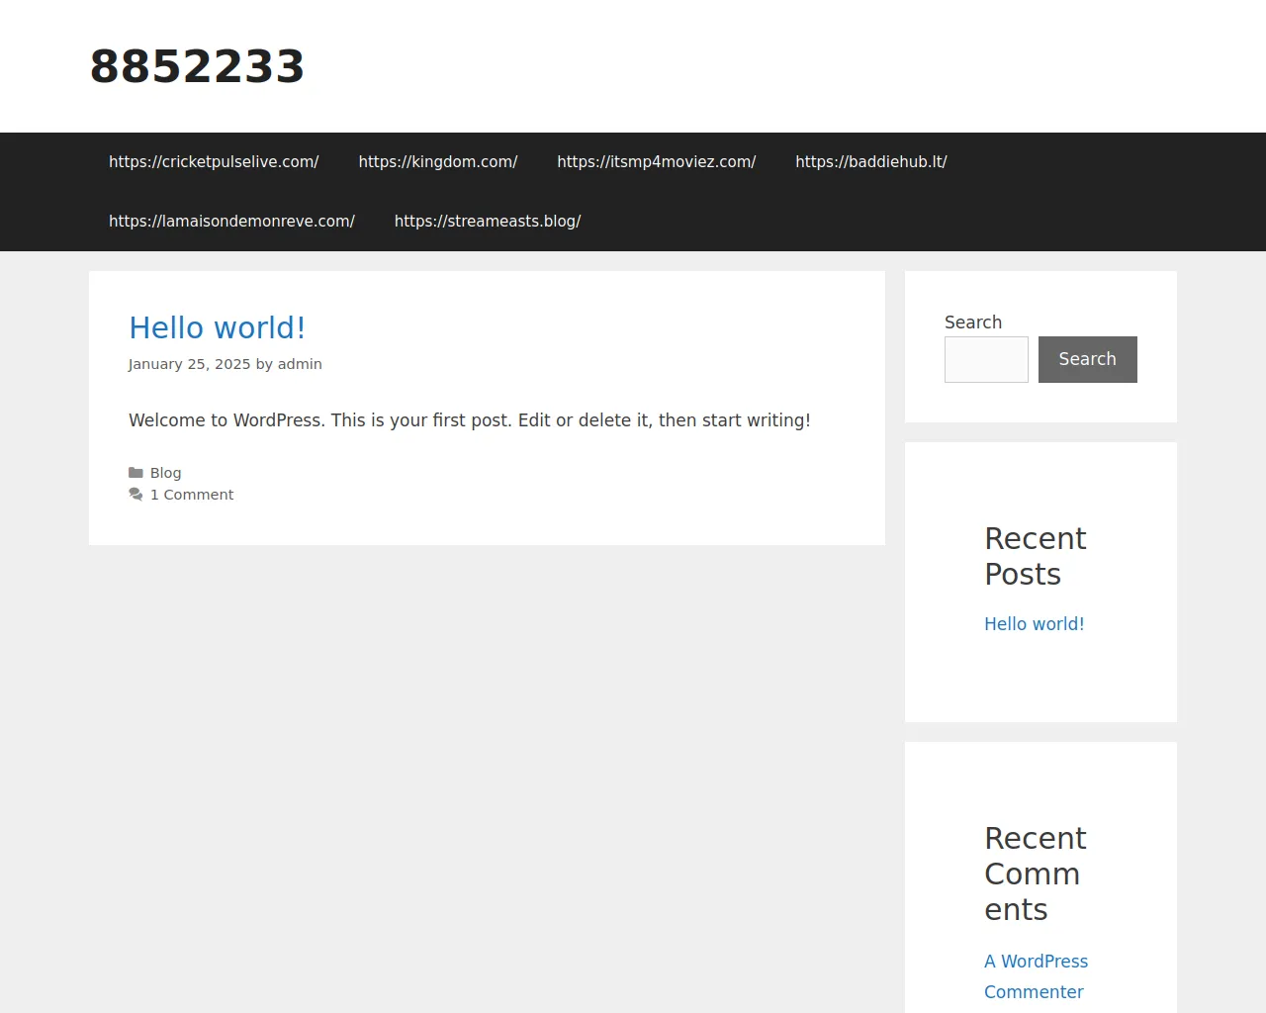The image size is (1266, 1013).
Task: Select the lamaisondemonreve.com menu item
Action: [x=231, y=222]
